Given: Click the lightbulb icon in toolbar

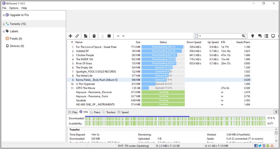Looking at the screenshot, I should coord(253,36).
